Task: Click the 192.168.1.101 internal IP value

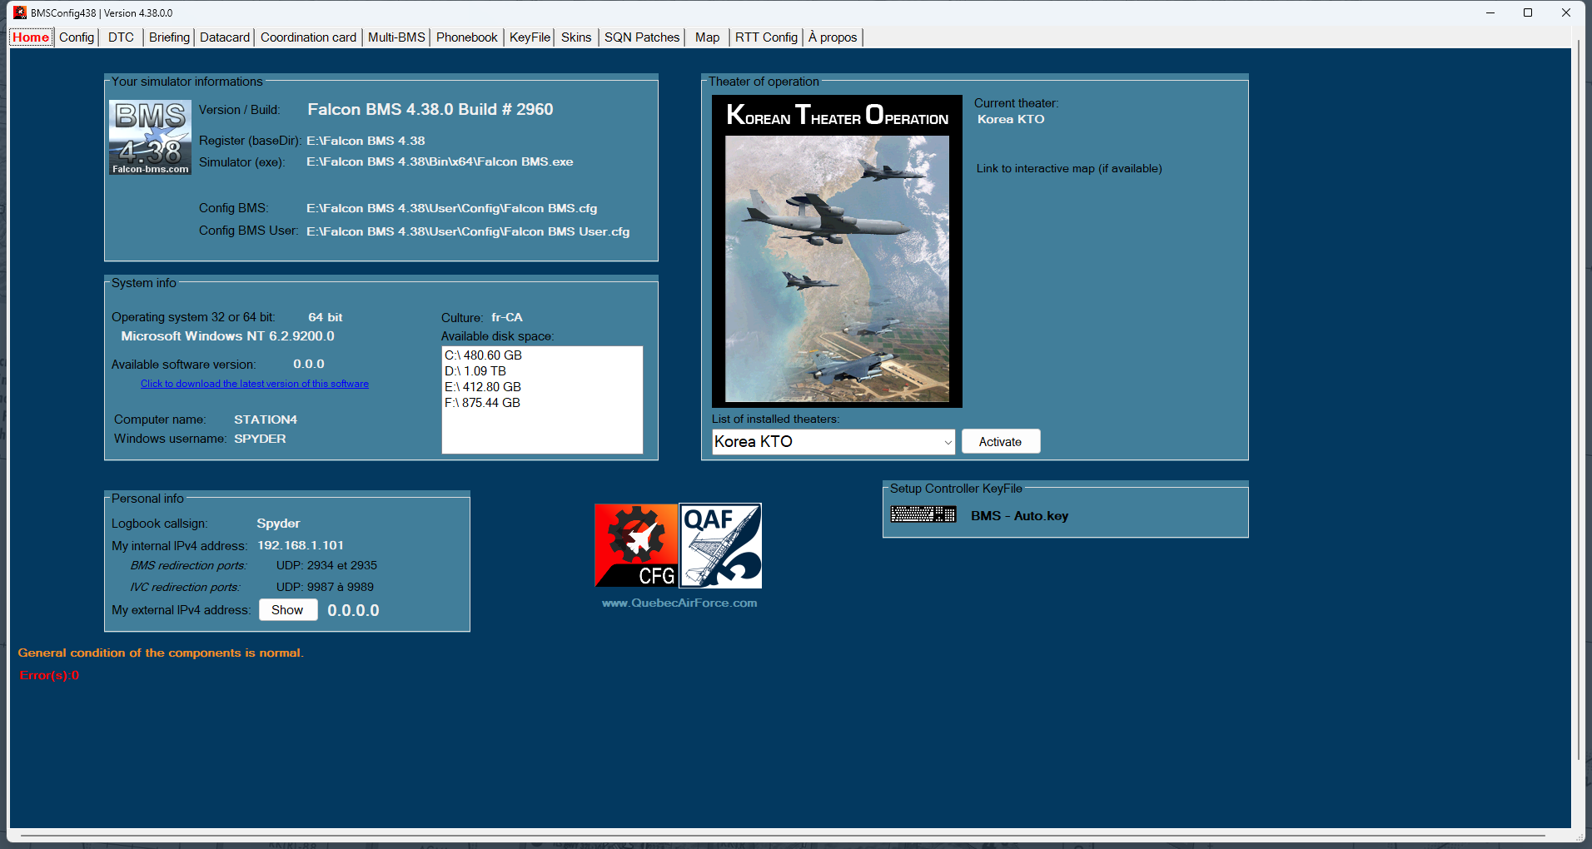Action: point(301,545)
